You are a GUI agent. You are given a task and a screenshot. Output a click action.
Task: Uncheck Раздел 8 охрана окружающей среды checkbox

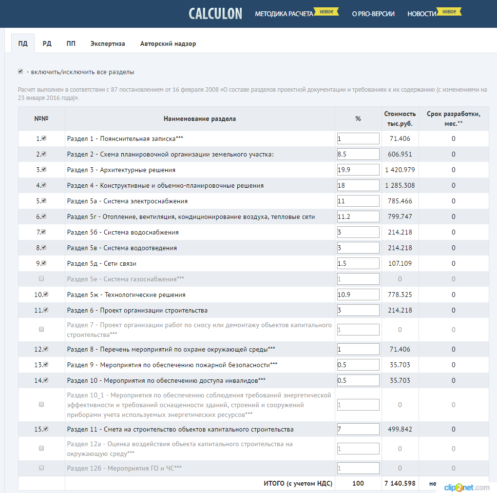46,349
